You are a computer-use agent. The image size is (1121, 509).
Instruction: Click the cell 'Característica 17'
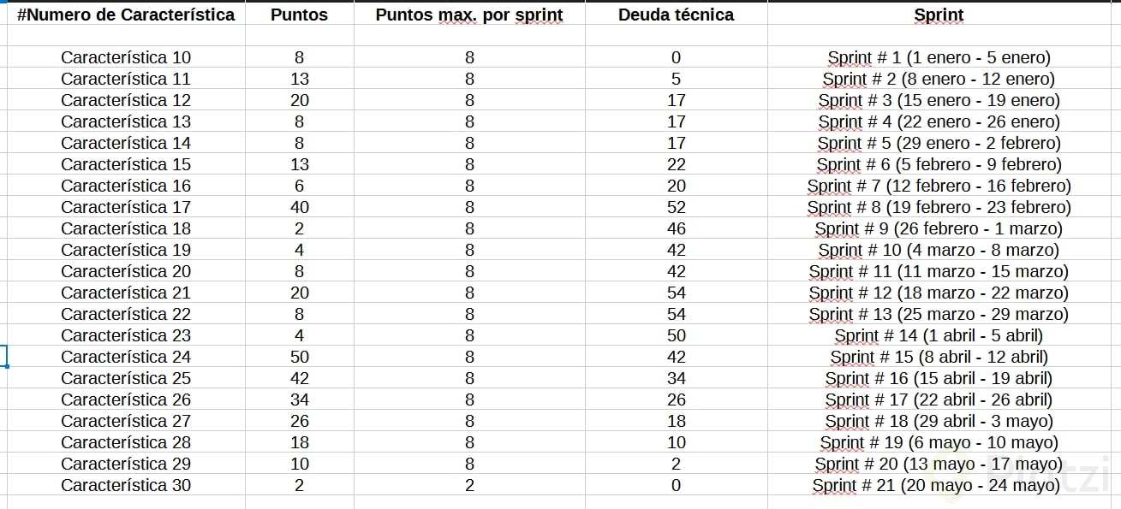(x=126, y=207)
